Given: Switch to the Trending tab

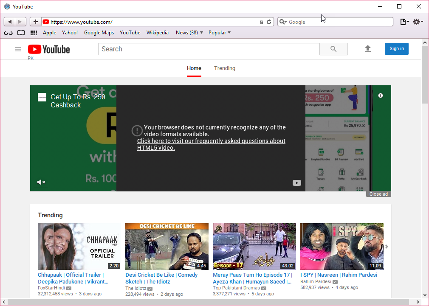Looking at the screenshot, I should click(x=225, y=68).
